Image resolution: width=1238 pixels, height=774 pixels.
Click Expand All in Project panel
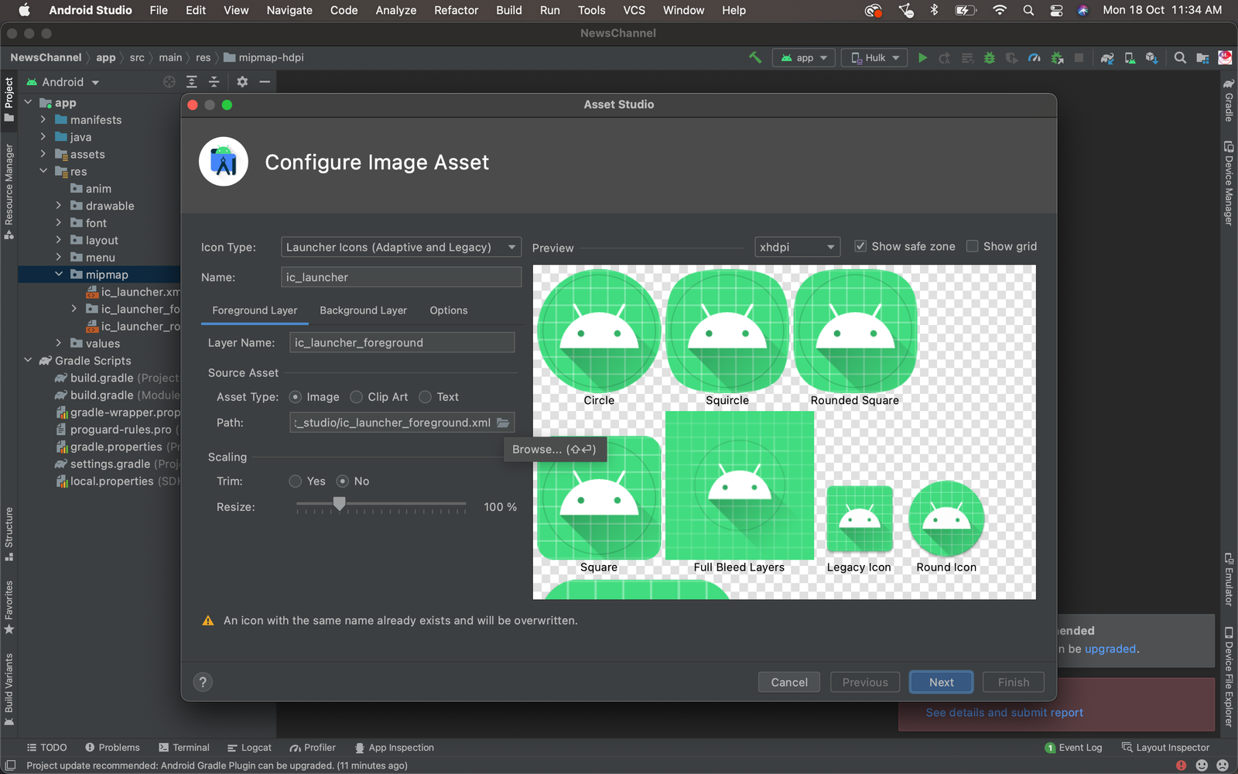(x=192, y=82)
